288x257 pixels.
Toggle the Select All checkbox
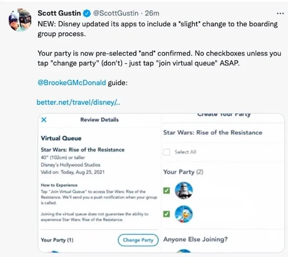tap(166, 152)
